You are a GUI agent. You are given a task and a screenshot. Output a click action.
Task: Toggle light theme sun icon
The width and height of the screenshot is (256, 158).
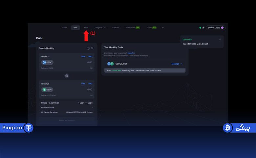pyautogui.click(x=203, y=28)
